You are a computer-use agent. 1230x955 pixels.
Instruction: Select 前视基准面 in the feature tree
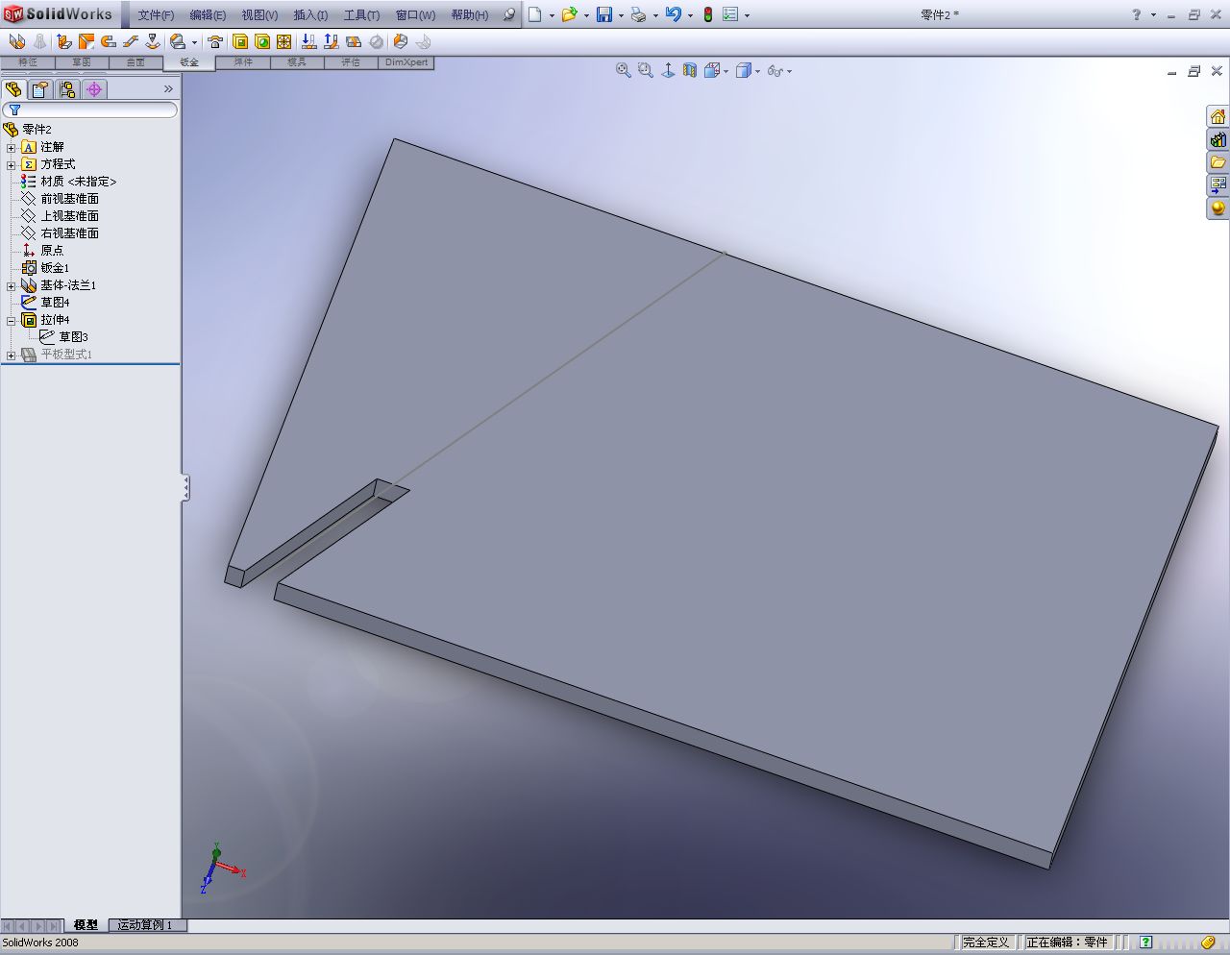69,199
